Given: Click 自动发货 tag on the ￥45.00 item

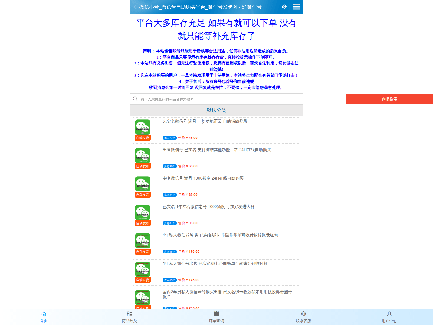Looking at the screenshot, I should [143, 138].
